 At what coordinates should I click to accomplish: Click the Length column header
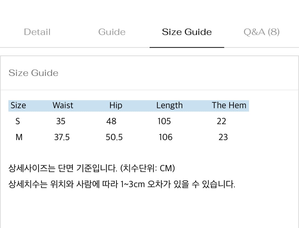coord(170,105)
